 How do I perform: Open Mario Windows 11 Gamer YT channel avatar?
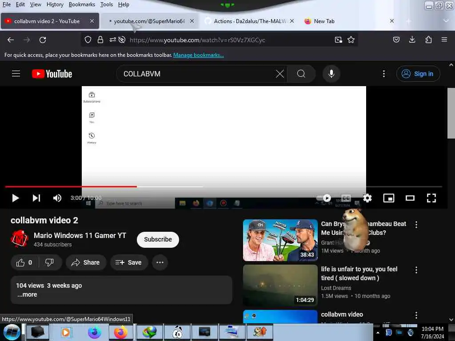[20, 238]
